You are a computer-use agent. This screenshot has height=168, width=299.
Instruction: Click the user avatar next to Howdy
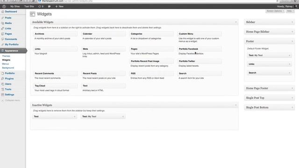click(295, 6)
